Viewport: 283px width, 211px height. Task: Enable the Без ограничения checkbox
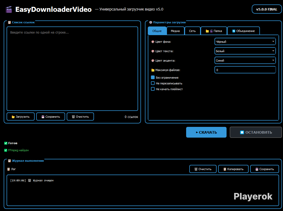[x=153, y=78]
